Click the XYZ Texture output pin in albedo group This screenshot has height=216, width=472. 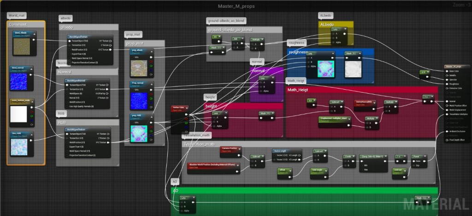click(x=111, y=50)
